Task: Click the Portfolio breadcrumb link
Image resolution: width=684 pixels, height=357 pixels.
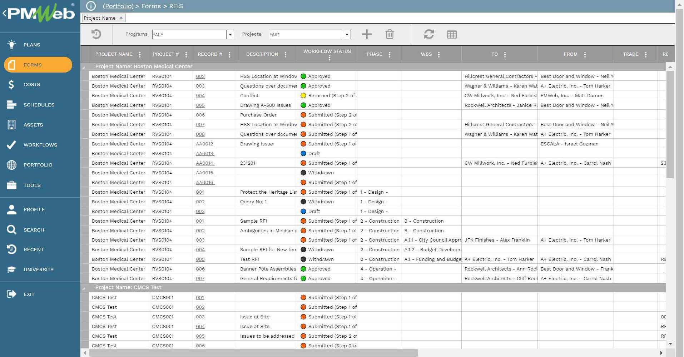Action: coord(118,6)
